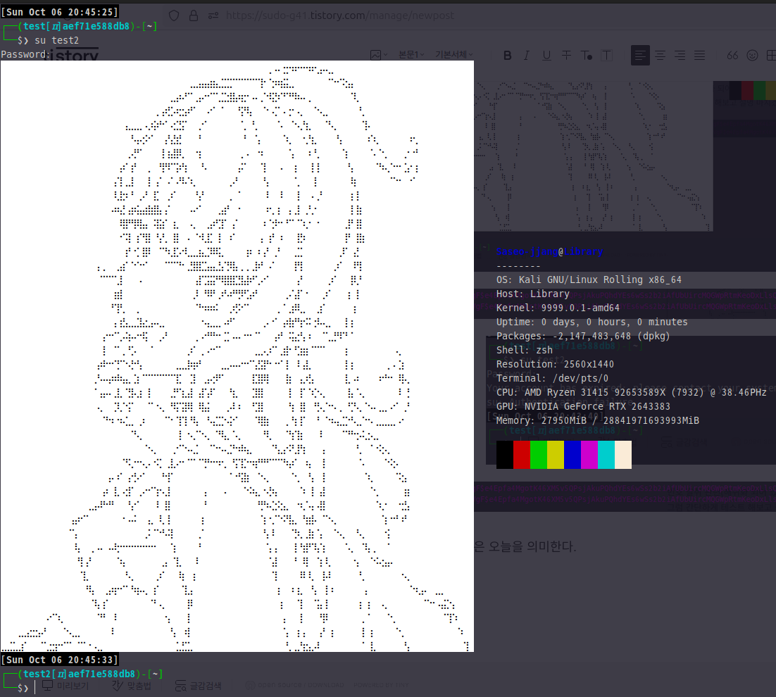
Task: Open the 본문1 paragraph style dropdown
Action: point(411,54)
